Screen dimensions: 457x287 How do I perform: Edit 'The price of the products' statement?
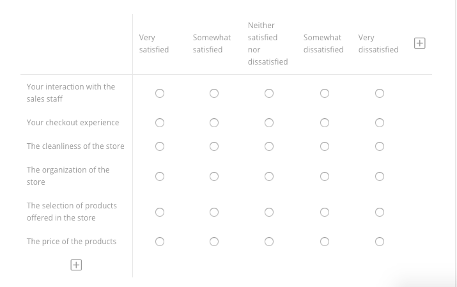(72, 242)
